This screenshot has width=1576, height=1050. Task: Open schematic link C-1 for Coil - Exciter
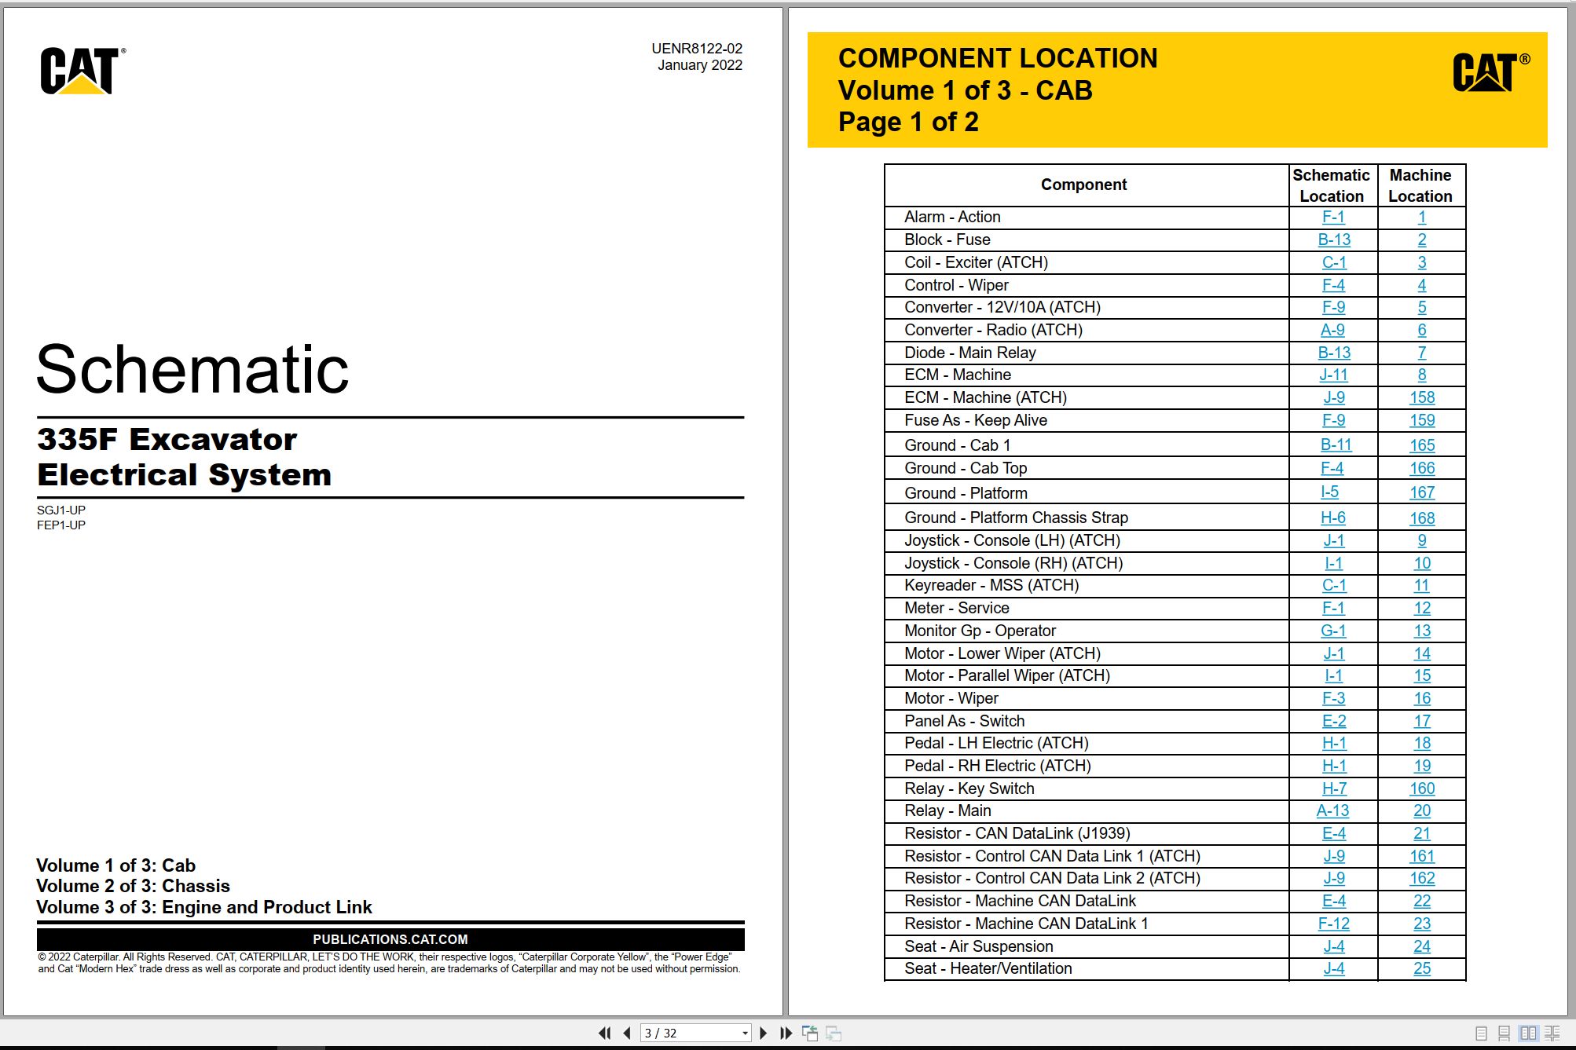(1334, 262)
